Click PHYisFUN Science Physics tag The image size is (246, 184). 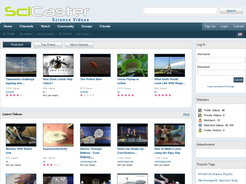pos(215,174)
